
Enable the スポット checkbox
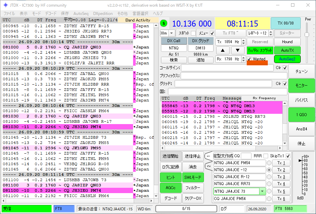click(193, 33)
